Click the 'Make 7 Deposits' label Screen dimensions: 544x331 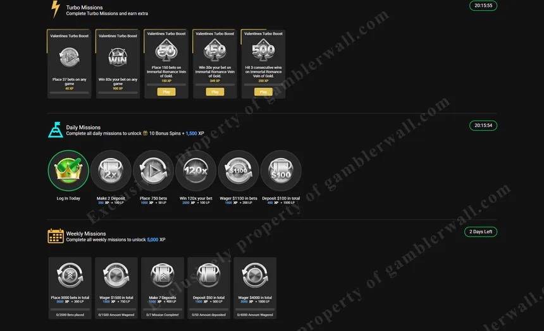pos(163,298)
